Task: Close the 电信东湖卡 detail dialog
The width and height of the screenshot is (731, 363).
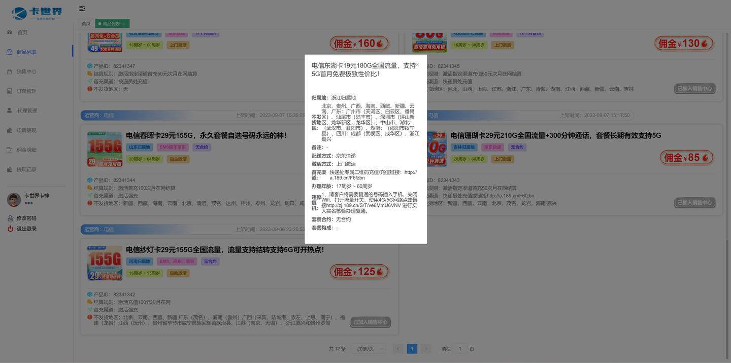Action: point(417,65)
